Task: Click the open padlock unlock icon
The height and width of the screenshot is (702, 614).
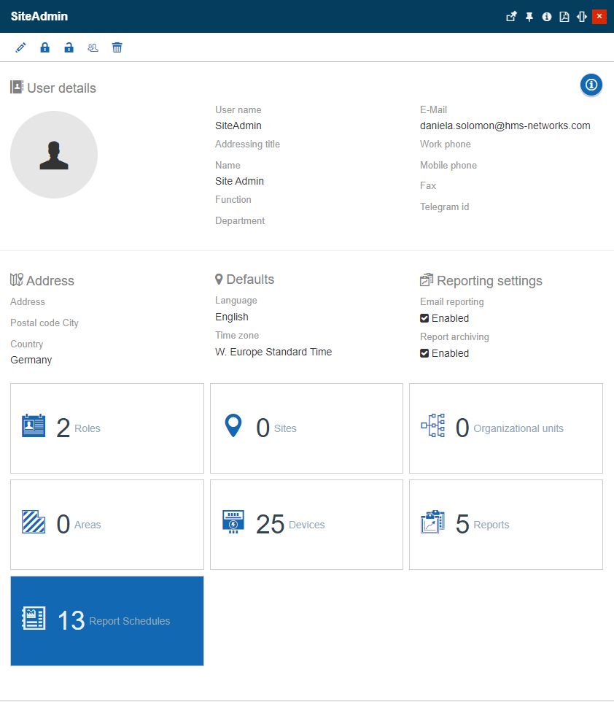Action: 69,47
